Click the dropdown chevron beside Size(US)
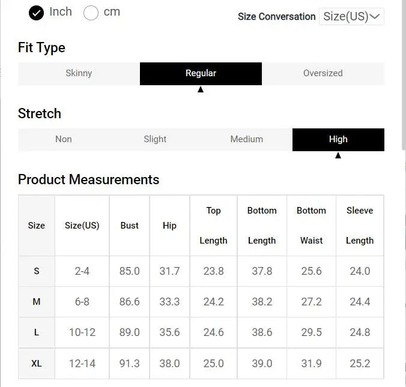Screen dimensions: 406x387 (x=374, y=17)
